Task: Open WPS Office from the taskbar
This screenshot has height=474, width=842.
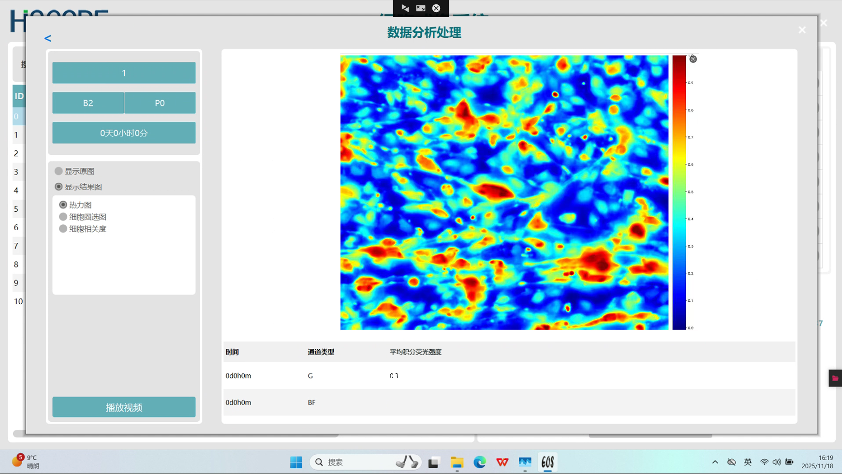Action: tap(502, 462)
